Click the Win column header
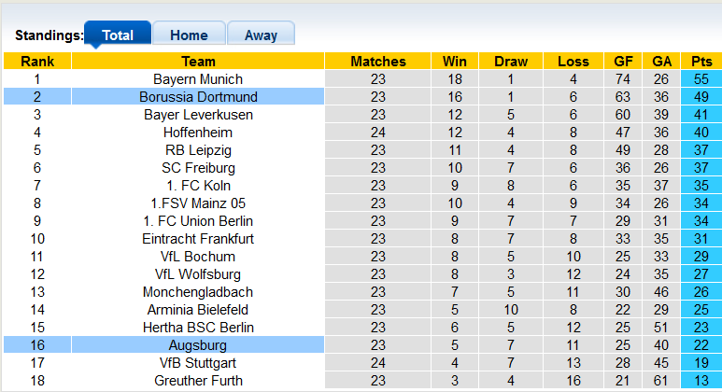Image resolution: width=722 pixels, height=392 pixels. pos(456,62)
